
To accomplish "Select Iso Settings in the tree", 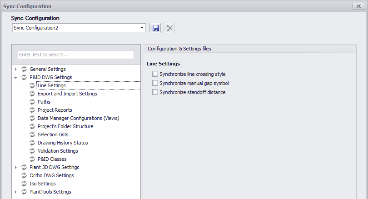I will [43, 184].
